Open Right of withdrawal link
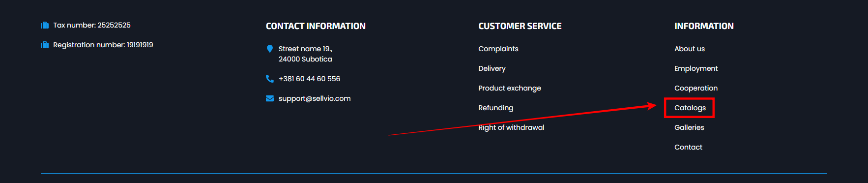Image resolution: width=868 pixels, height=183 pixels. (x=511, y=127)
